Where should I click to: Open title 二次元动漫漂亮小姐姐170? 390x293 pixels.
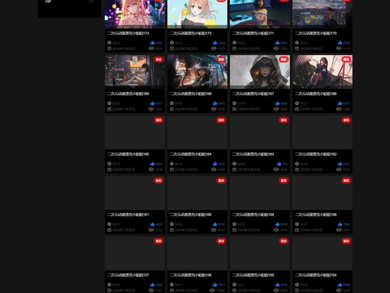[315, 33]
